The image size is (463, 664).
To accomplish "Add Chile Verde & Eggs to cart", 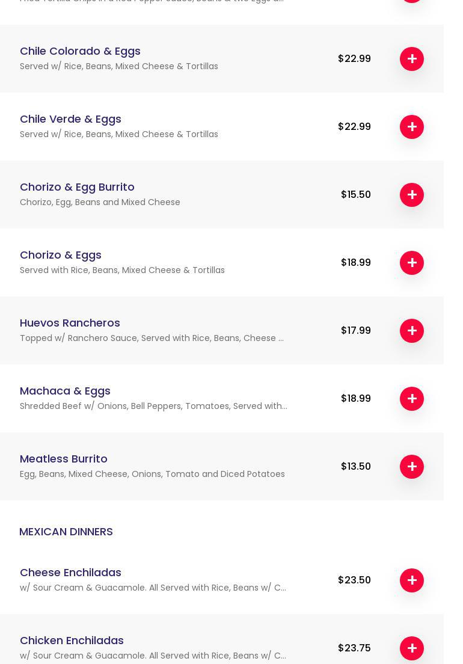I will click(x=412, y=127).
